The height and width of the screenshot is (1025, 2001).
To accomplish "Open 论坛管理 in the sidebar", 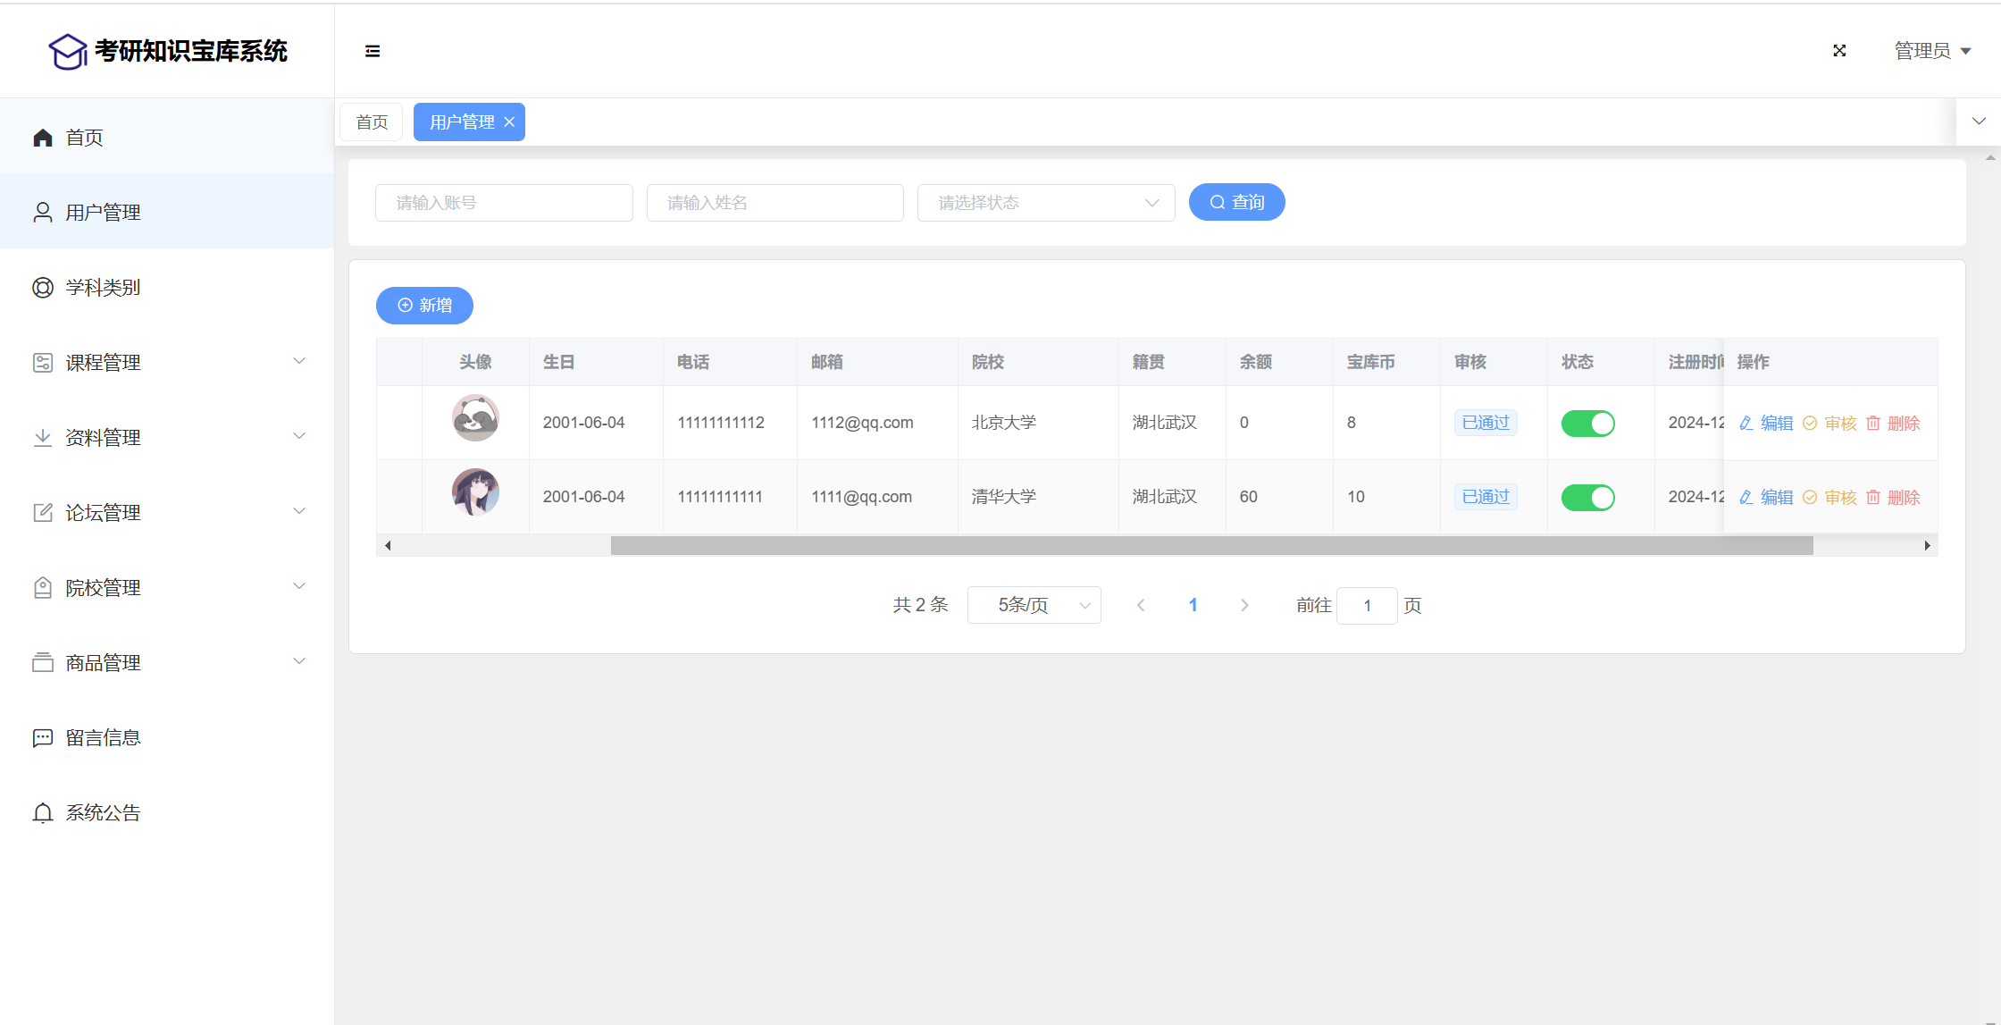I will [167, 512].
